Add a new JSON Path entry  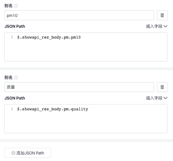click(x=28, y=153)
